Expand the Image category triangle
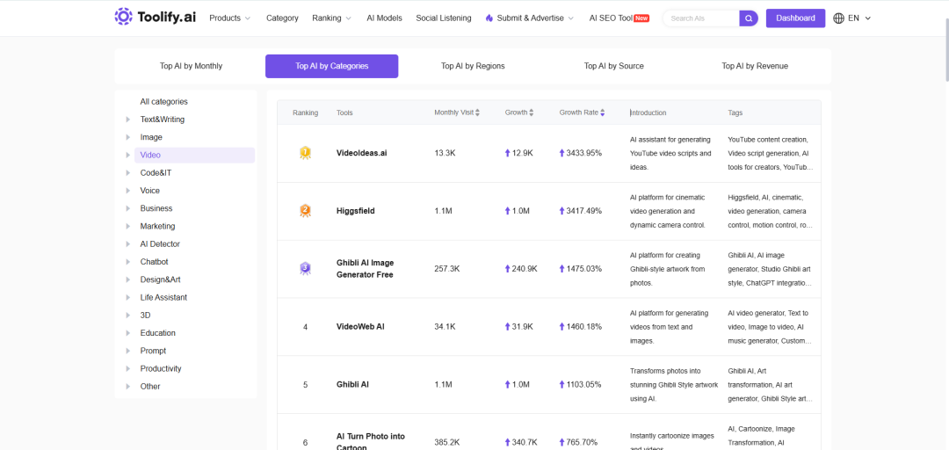 click(127, 137)
